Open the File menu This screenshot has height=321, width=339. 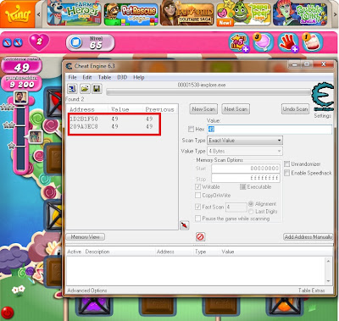click(x=72, y=77)
